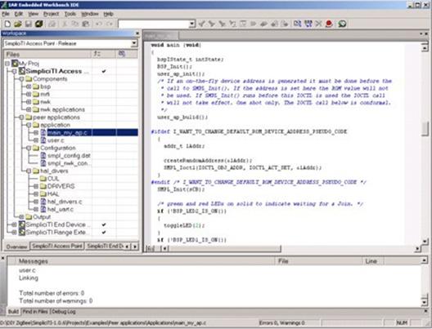Screen dimensions: 432x329
Task: Click the Open file folder icon
Action: coord(18,24)
